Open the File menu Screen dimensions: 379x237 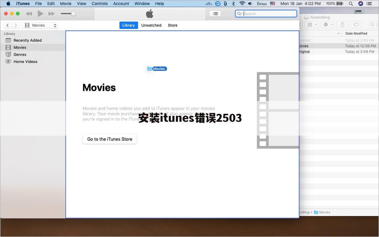tap(38, 4)
